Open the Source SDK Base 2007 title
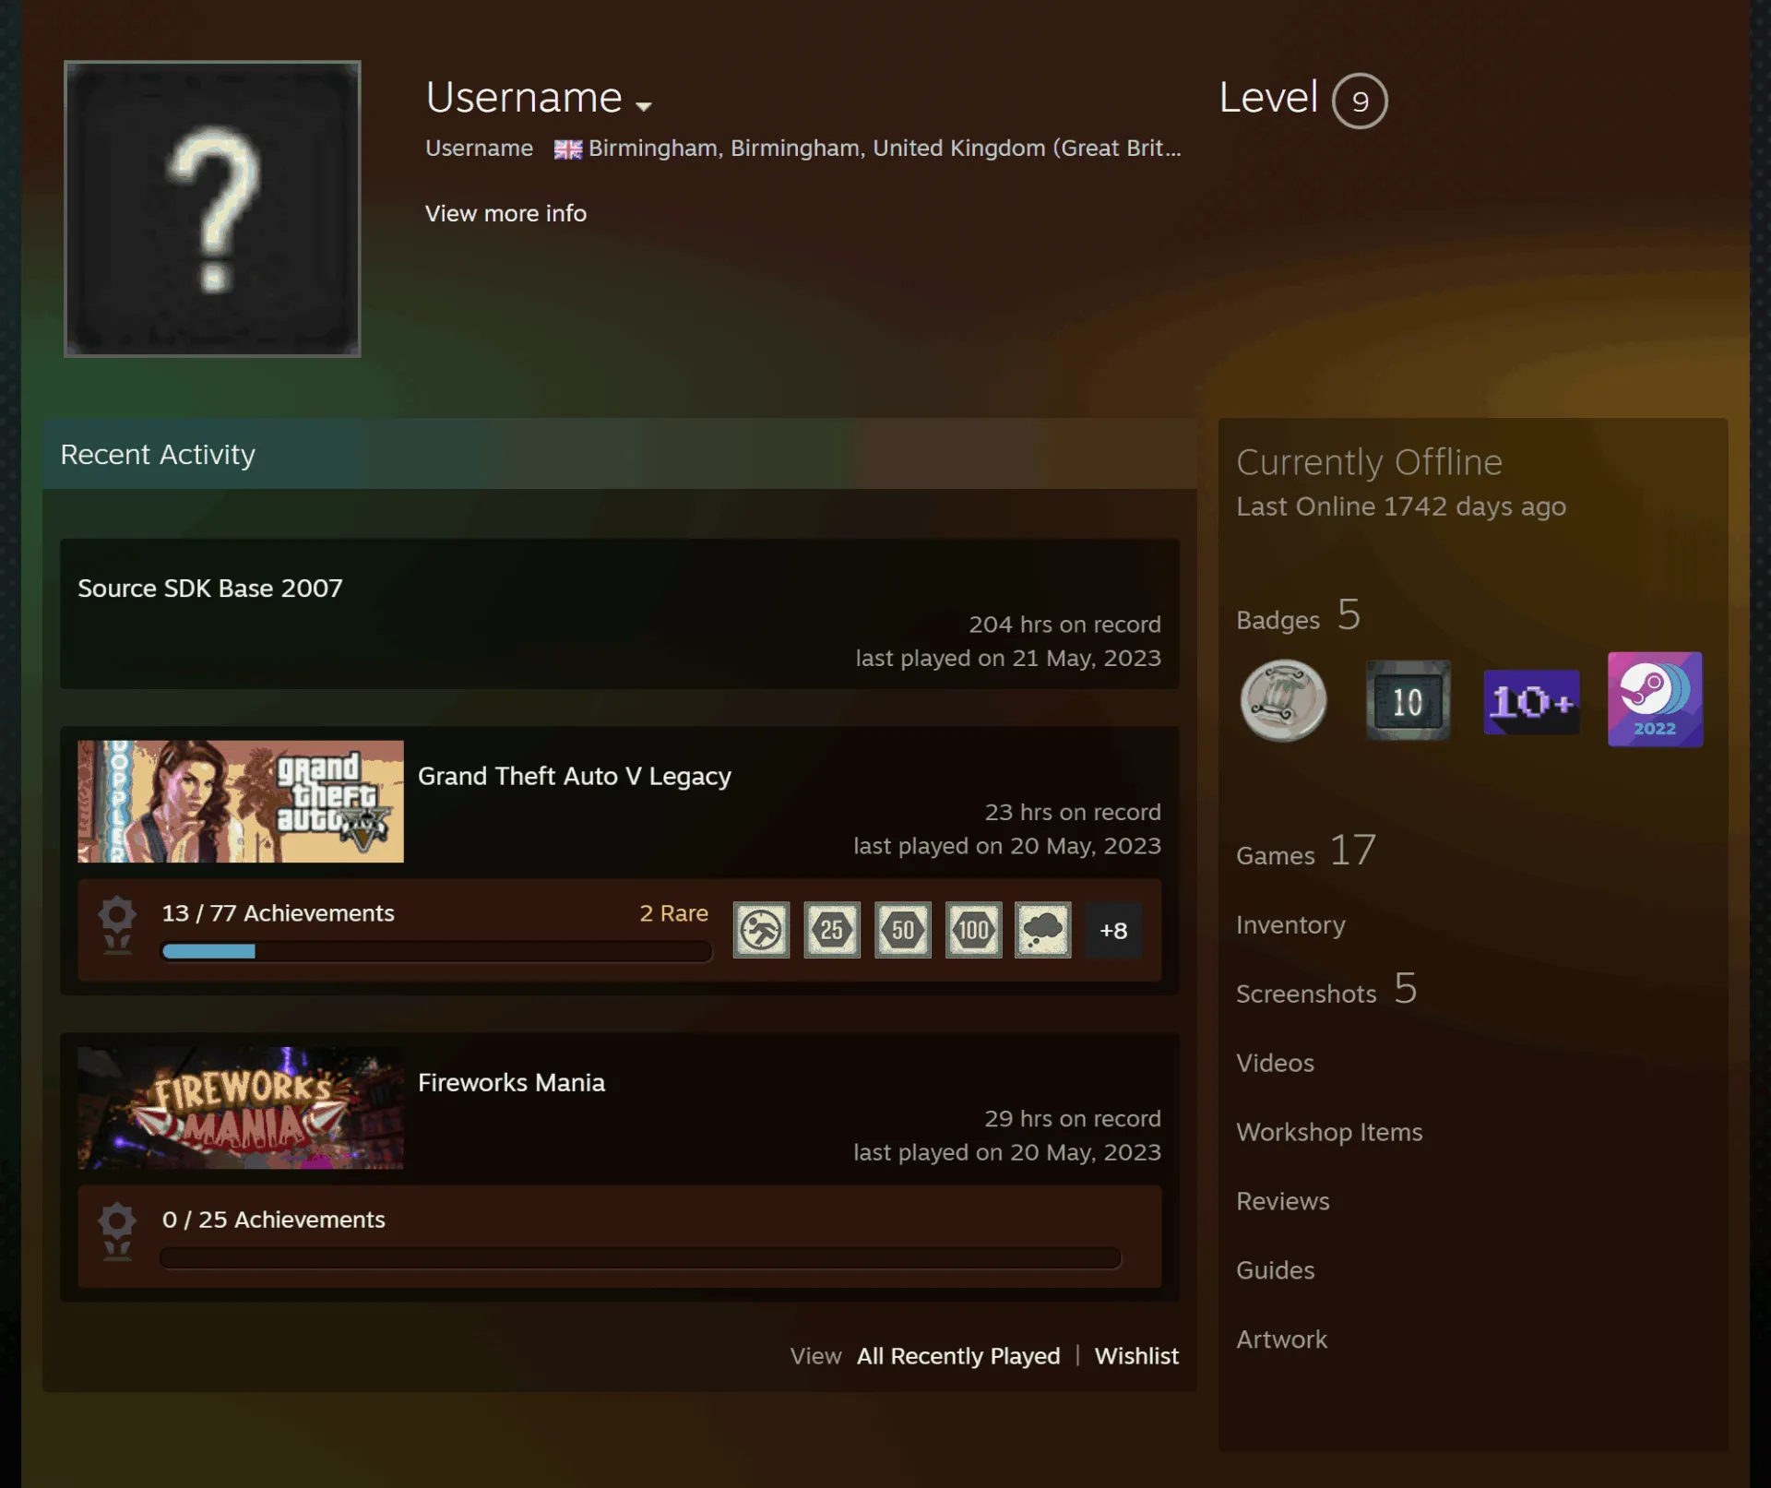 pyautogui.click(x=210, y=589)
